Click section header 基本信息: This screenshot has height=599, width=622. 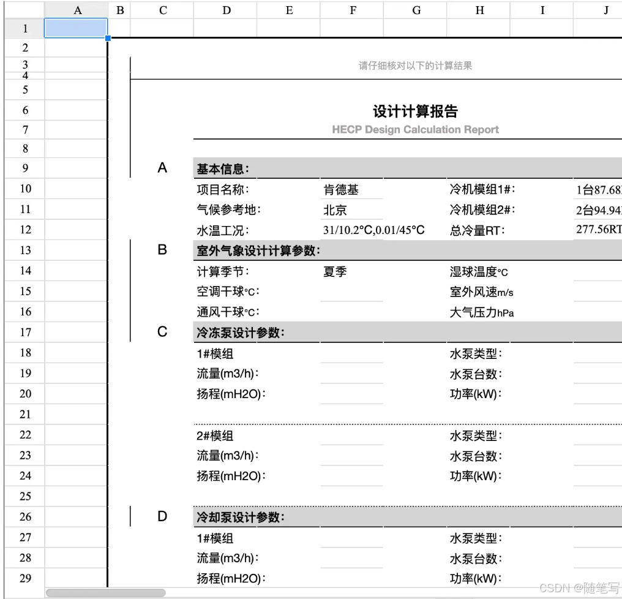[x=223, y=169]
